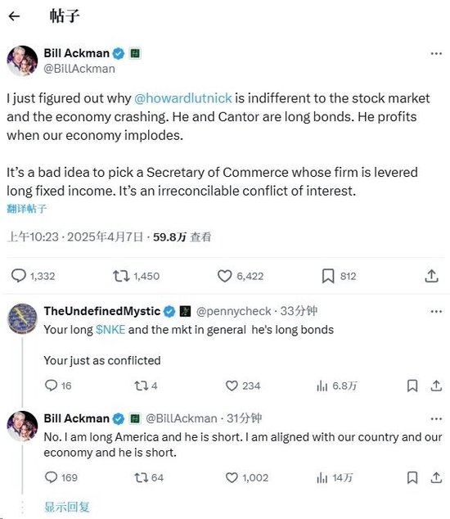Viewport: 450px width, 519px height.
Task: Share the main post via share icon
Action: coord(431,276)
